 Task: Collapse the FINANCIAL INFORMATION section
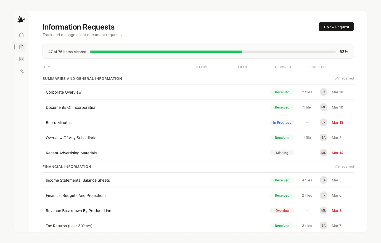67,167
